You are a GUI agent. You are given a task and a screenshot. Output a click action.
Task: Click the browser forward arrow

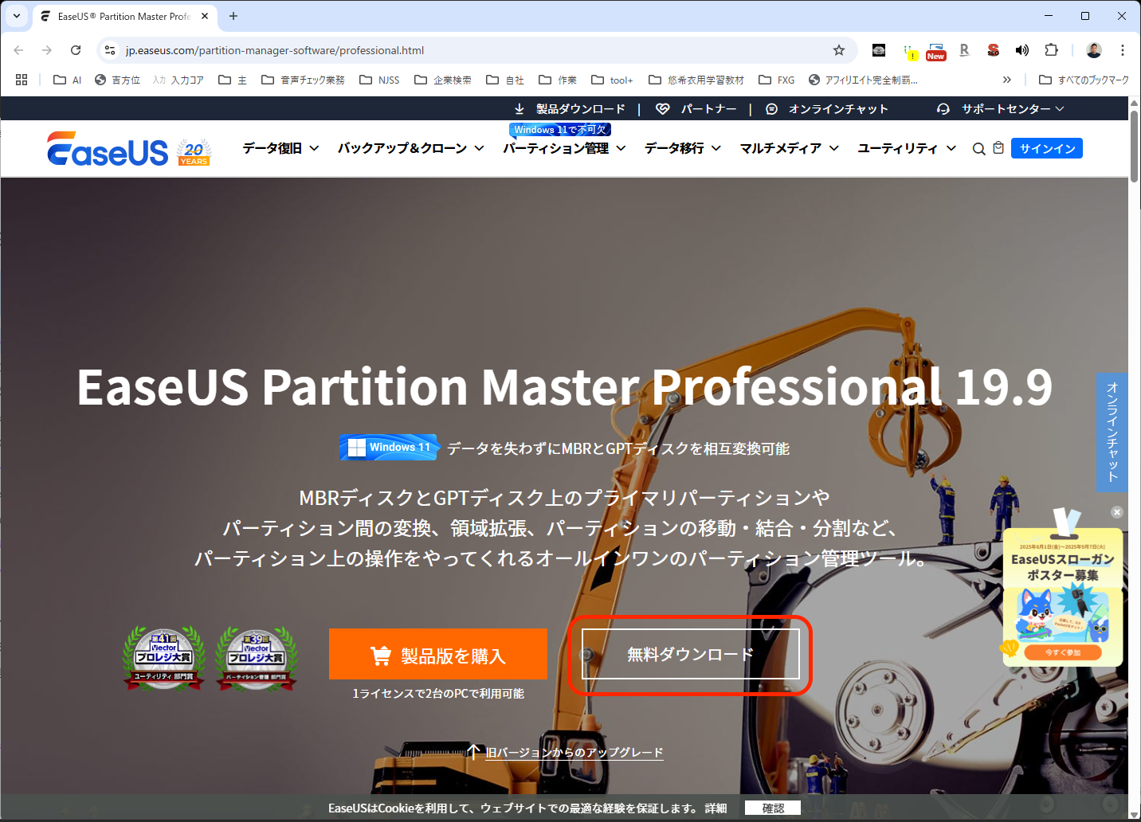[x=47, y=50]
